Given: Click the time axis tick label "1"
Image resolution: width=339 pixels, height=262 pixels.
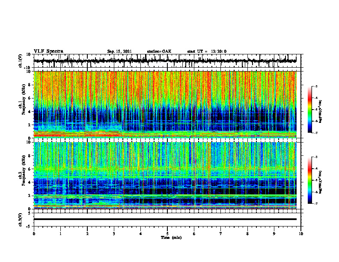Looking at the screenshot, I should [60, 234].
